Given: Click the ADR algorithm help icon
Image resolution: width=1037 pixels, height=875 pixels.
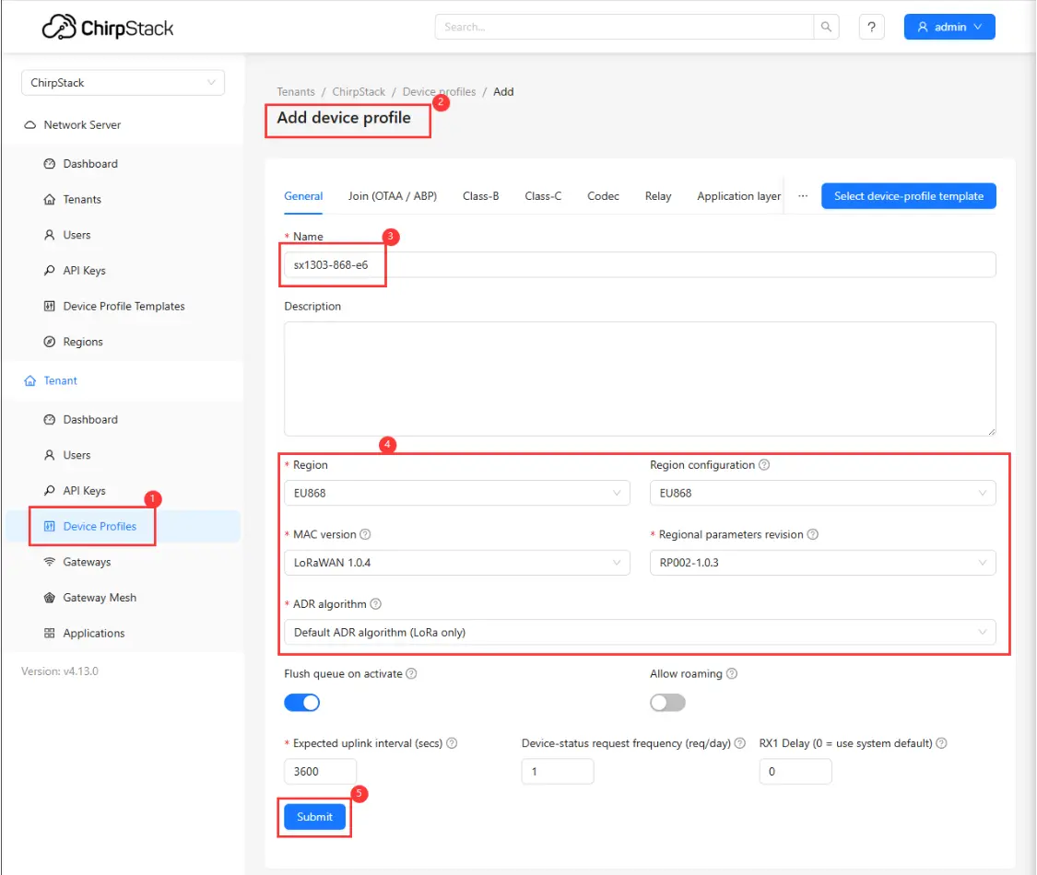Looking at the screenshot, I should tap(376, 605).
